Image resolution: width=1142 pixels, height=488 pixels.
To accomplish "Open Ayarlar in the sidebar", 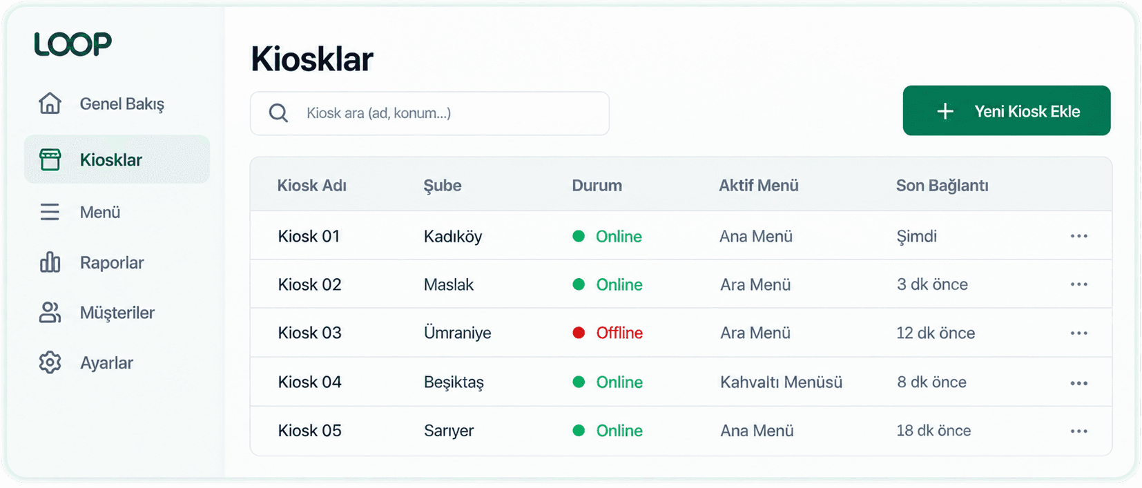I will [x=117, y=362].
